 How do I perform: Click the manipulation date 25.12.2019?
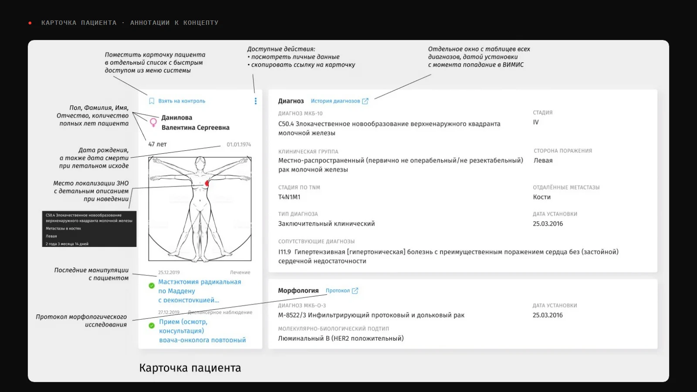169,272
